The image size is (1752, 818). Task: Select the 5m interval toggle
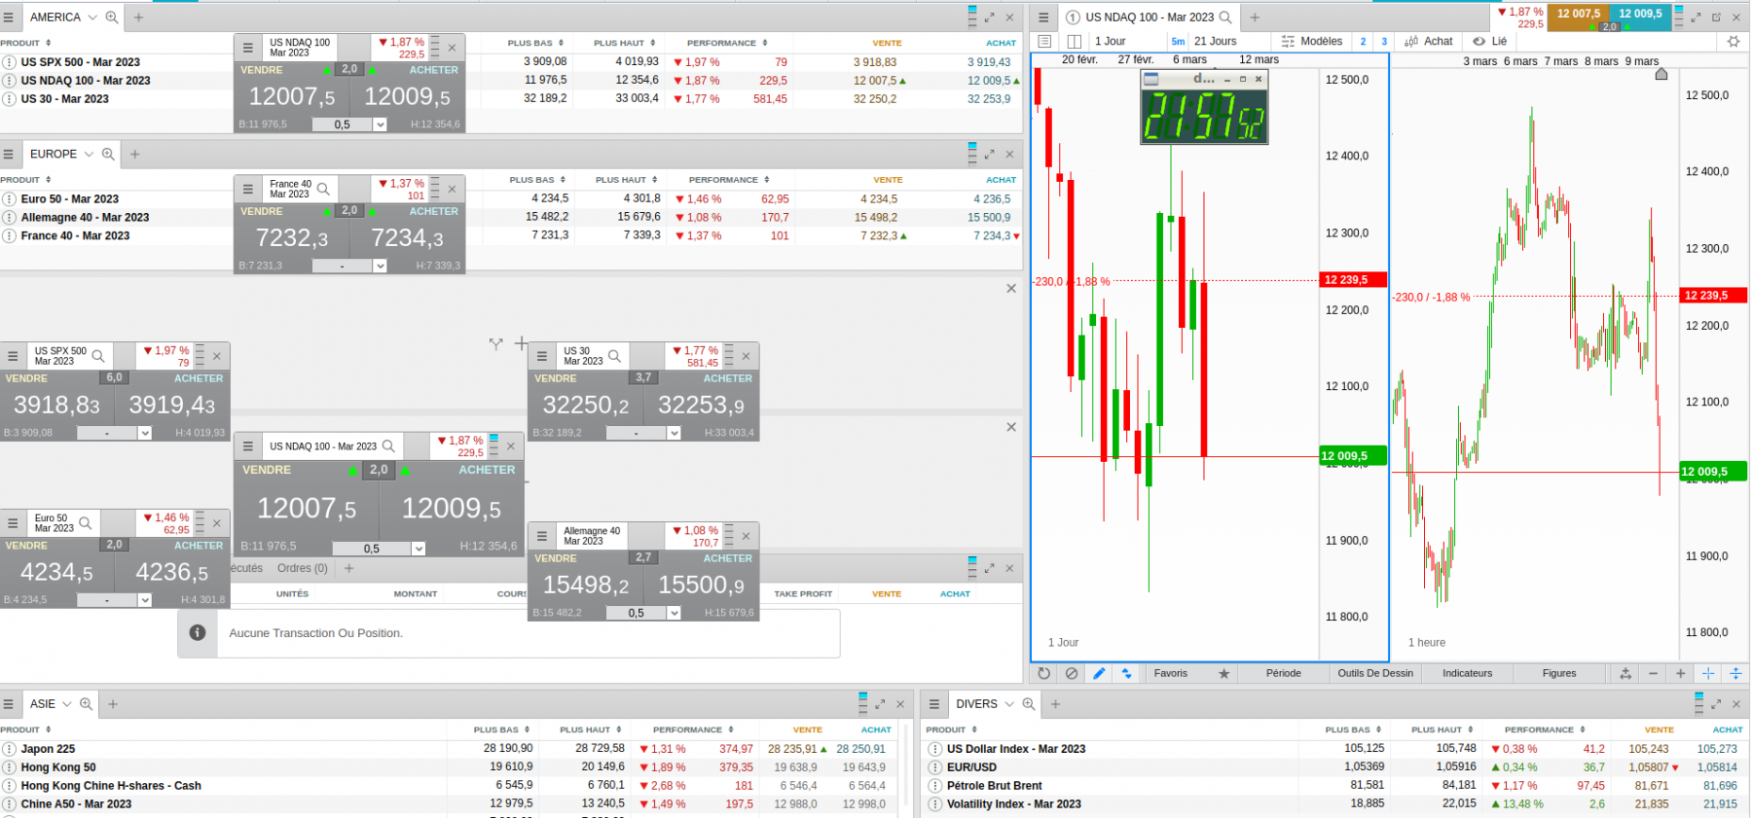[x=1178, y=41]
